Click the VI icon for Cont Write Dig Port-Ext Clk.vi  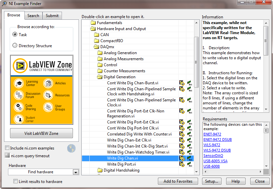point(182,122)
